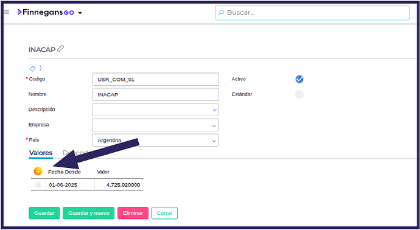Open the Empresa dropdown

click(x=155, y=125)
